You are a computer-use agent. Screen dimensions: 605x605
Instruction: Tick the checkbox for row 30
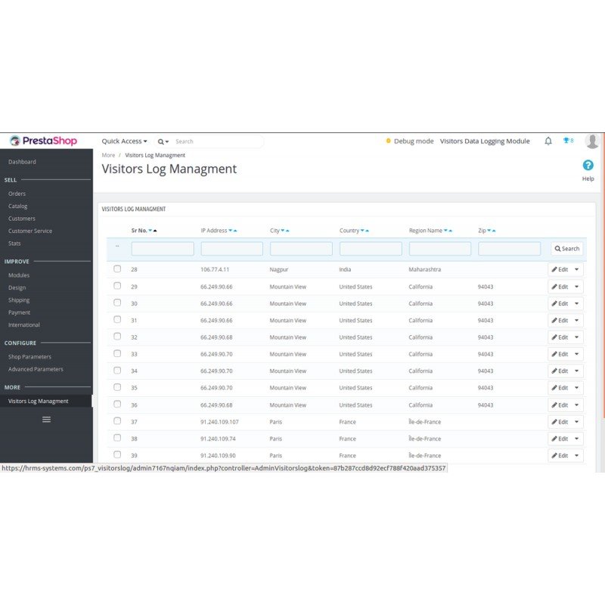pyautogui.click(x=117, y=302)
